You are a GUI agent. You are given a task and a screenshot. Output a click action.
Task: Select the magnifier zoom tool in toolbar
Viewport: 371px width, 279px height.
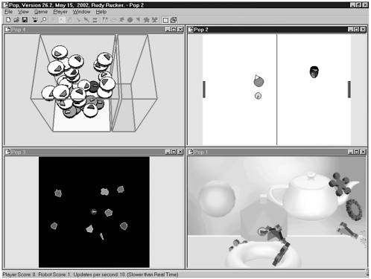coord(43,20)
